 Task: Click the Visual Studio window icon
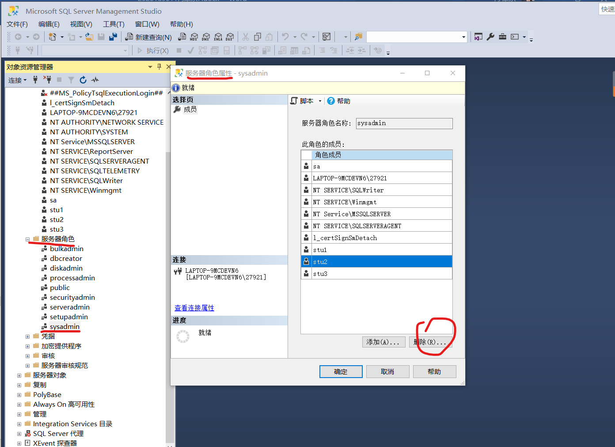(x=478, y=37)
